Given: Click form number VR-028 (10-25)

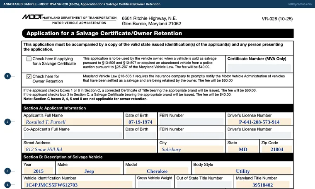Looking at the screenshot, I should pyautogui.click(x=277, y=19).
